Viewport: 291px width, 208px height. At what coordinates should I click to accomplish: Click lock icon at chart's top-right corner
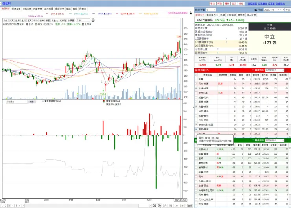click(191, 13)
